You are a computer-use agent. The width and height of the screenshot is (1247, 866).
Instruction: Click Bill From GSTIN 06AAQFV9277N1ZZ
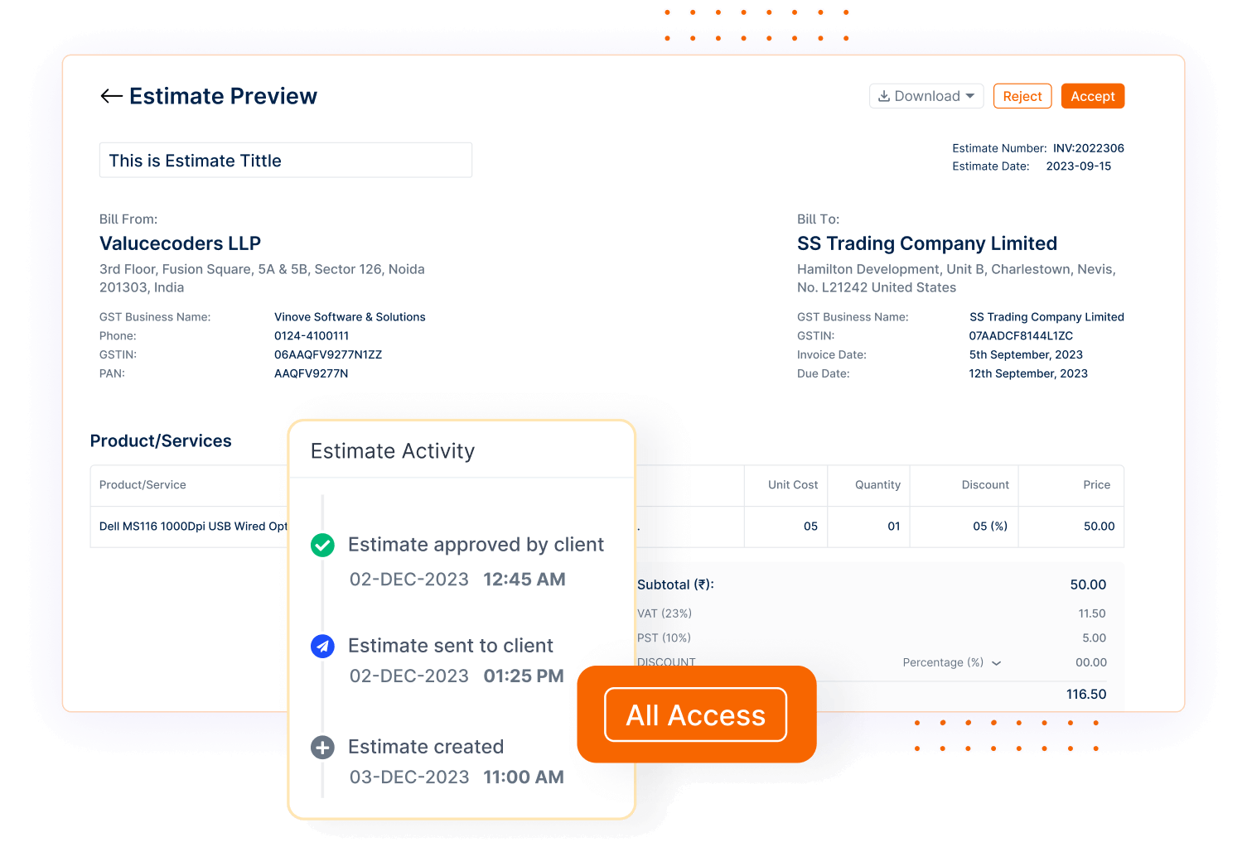(x=328, y=354)
